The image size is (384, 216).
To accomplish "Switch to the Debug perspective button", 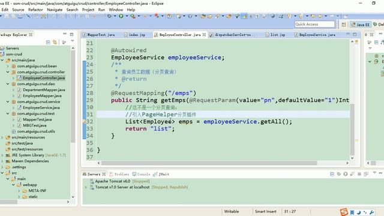I will [379, 25].
